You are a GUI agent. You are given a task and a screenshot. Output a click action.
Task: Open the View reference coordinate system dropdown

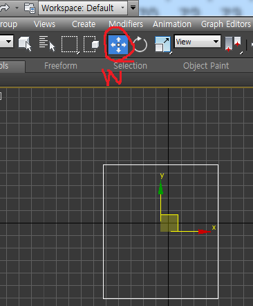coord(197,42)
